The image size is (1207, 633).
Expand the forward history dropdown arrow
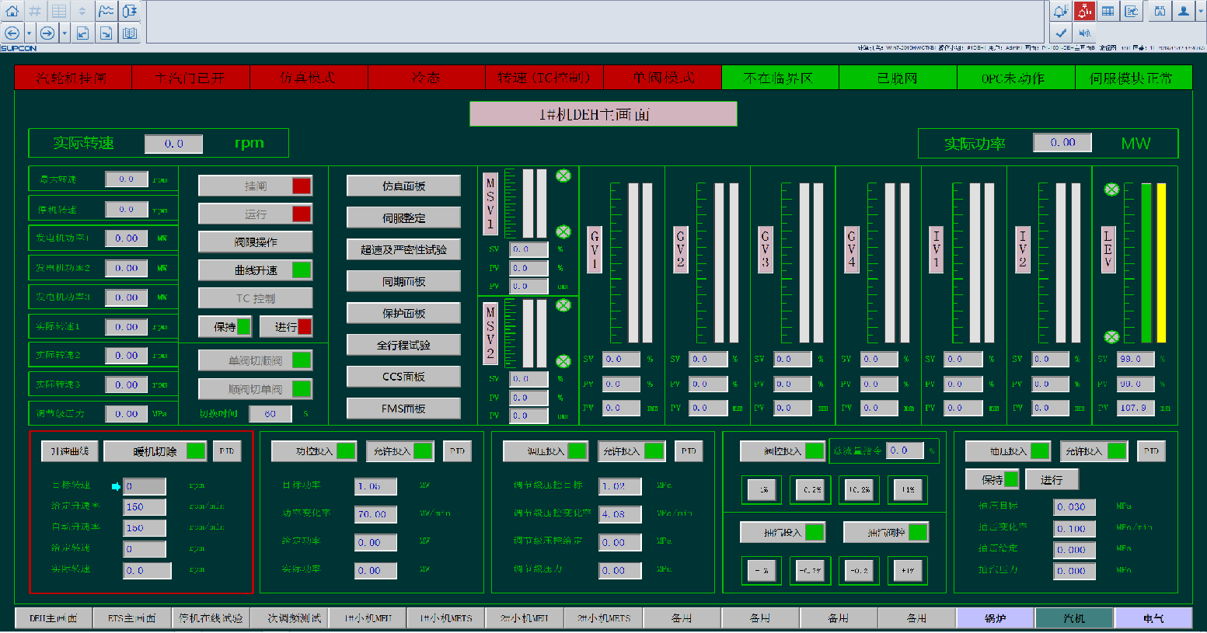pyautogui.click(x=65, y=33)
